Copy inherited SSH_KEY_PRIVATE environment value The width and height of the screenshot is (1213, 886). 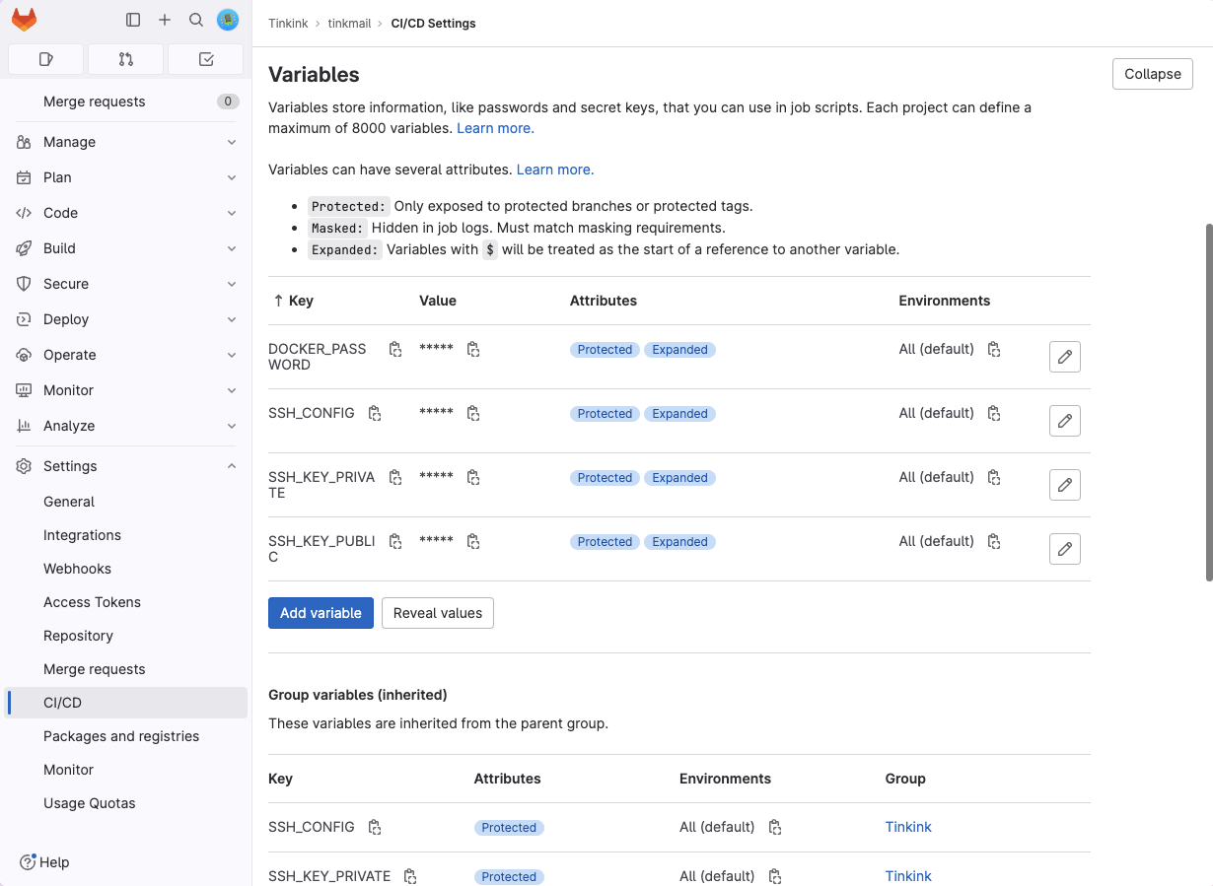[x=775, y=876]
